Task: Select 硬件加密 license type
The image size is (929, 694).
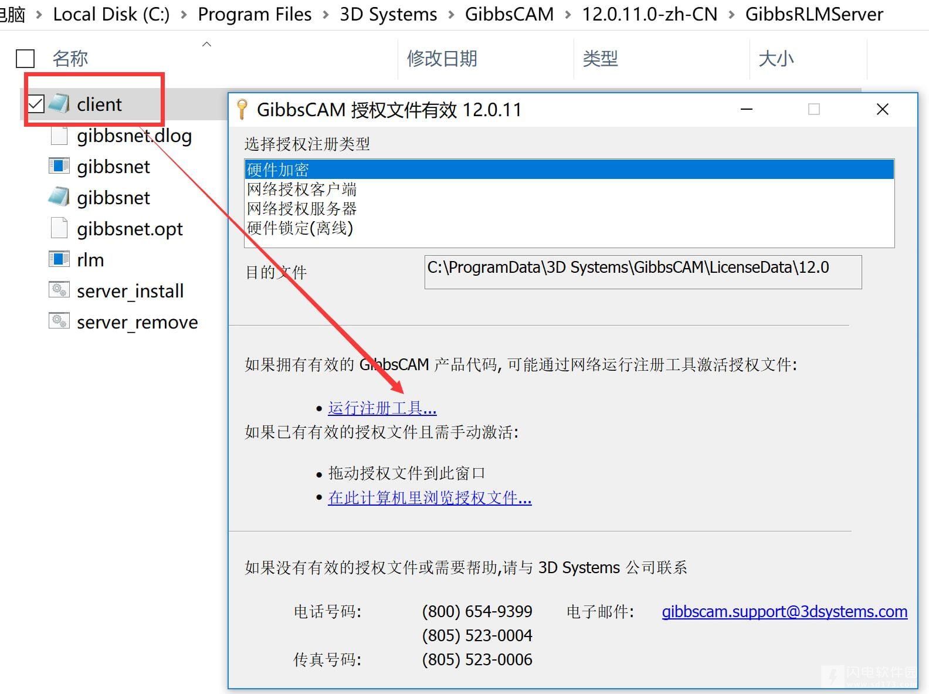Action: pos(569,170)
